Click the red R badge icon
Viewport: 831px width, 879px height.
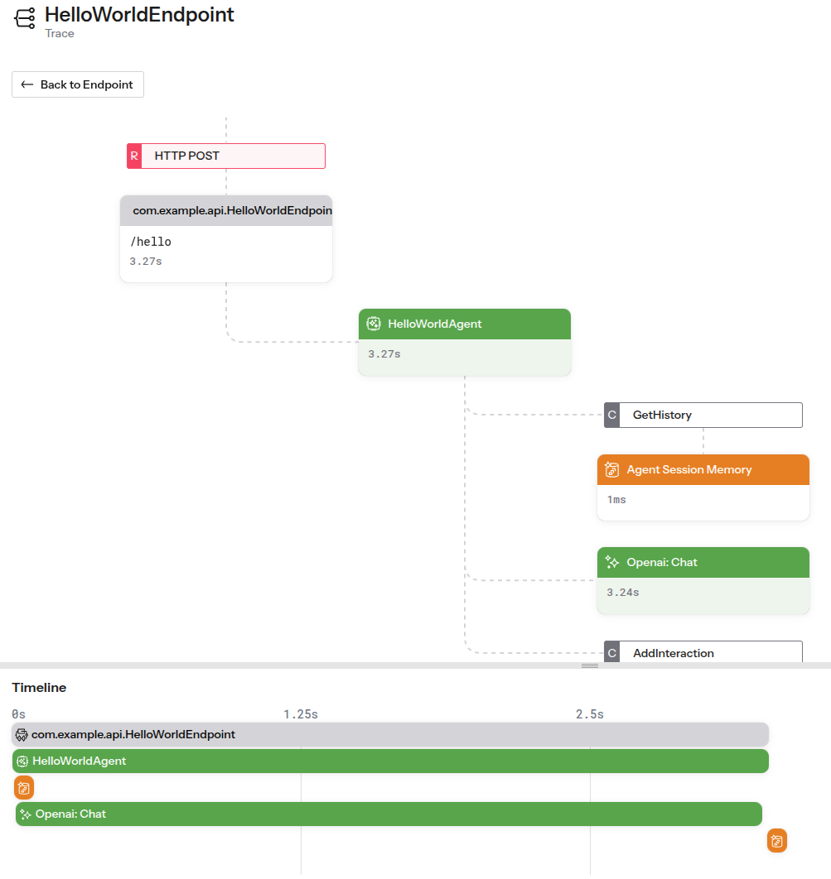(x=134, y=156)
